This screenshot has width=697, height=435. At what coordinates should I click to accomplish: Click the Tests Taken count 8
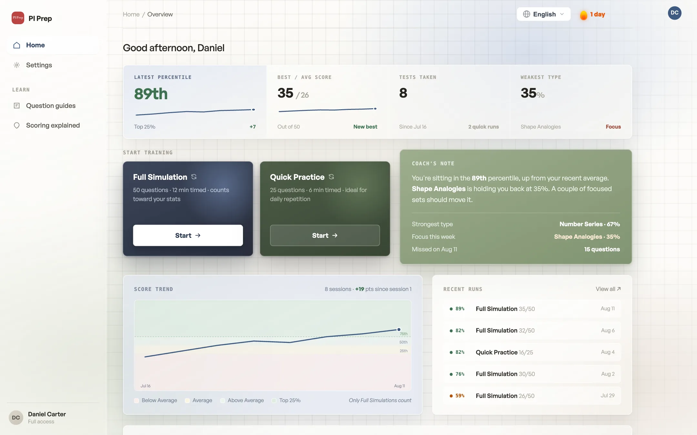pyautogui.click(x=403, y=93)
